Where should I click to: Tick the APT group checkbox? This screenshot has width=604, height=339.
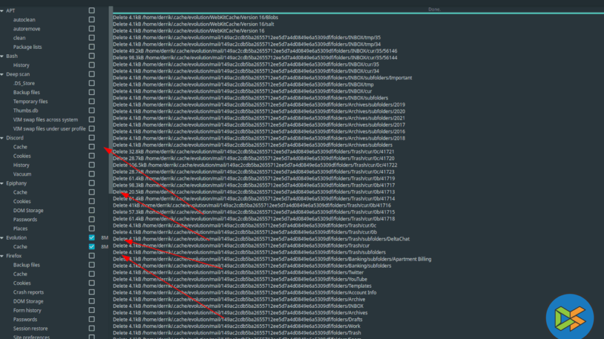92,10
